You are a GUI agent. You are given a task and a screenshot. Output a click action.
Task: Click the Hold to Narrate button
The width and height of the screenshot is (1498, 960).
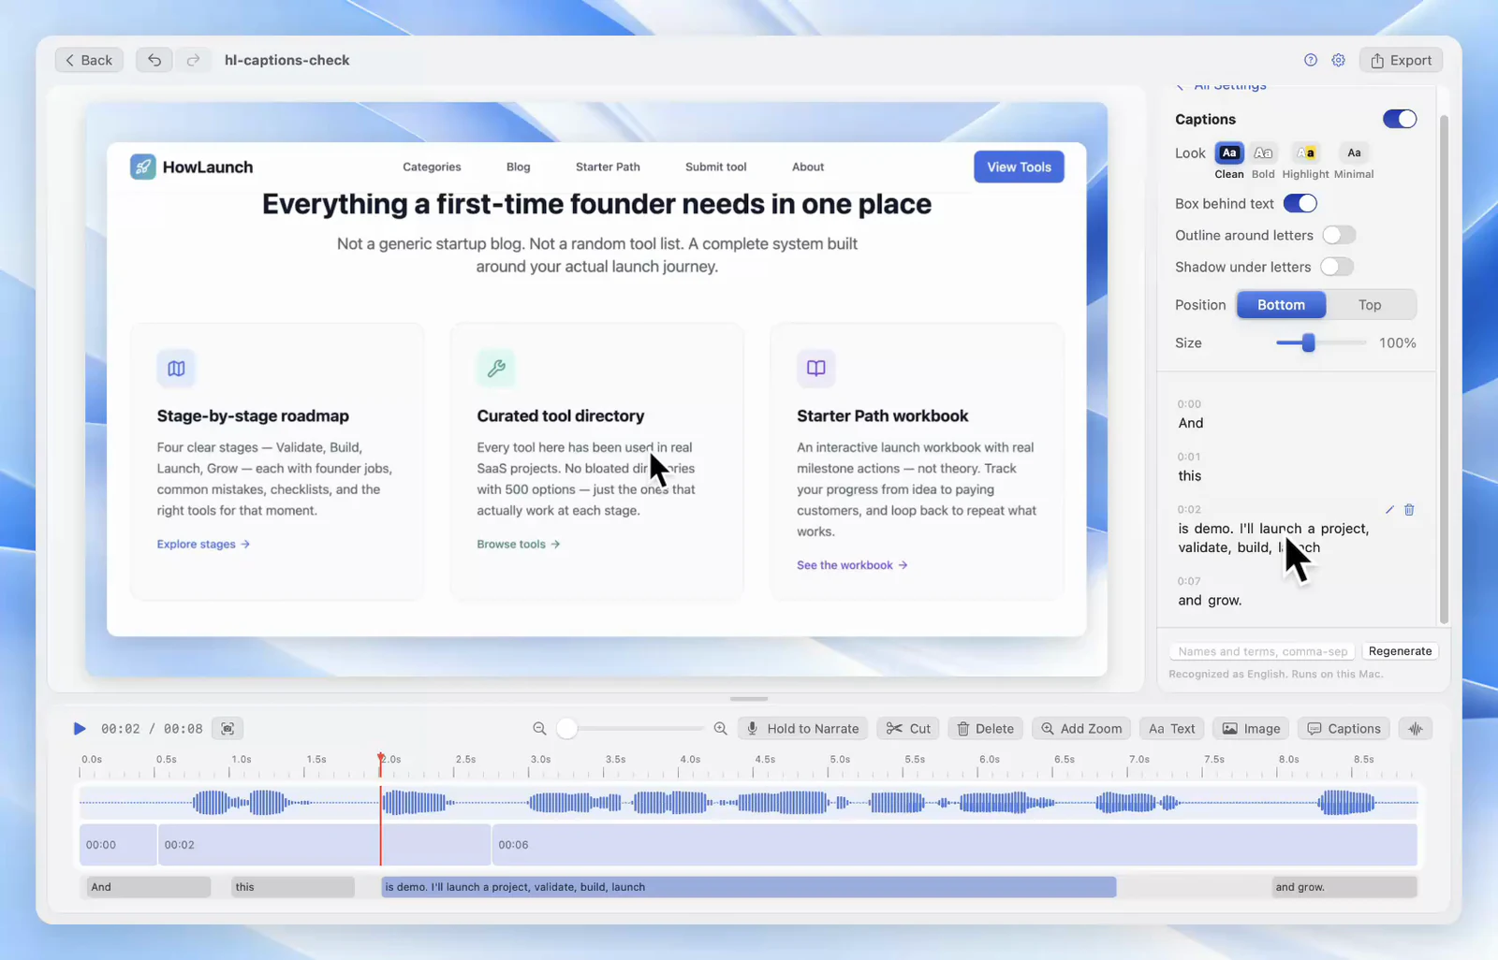coord(803,729)
